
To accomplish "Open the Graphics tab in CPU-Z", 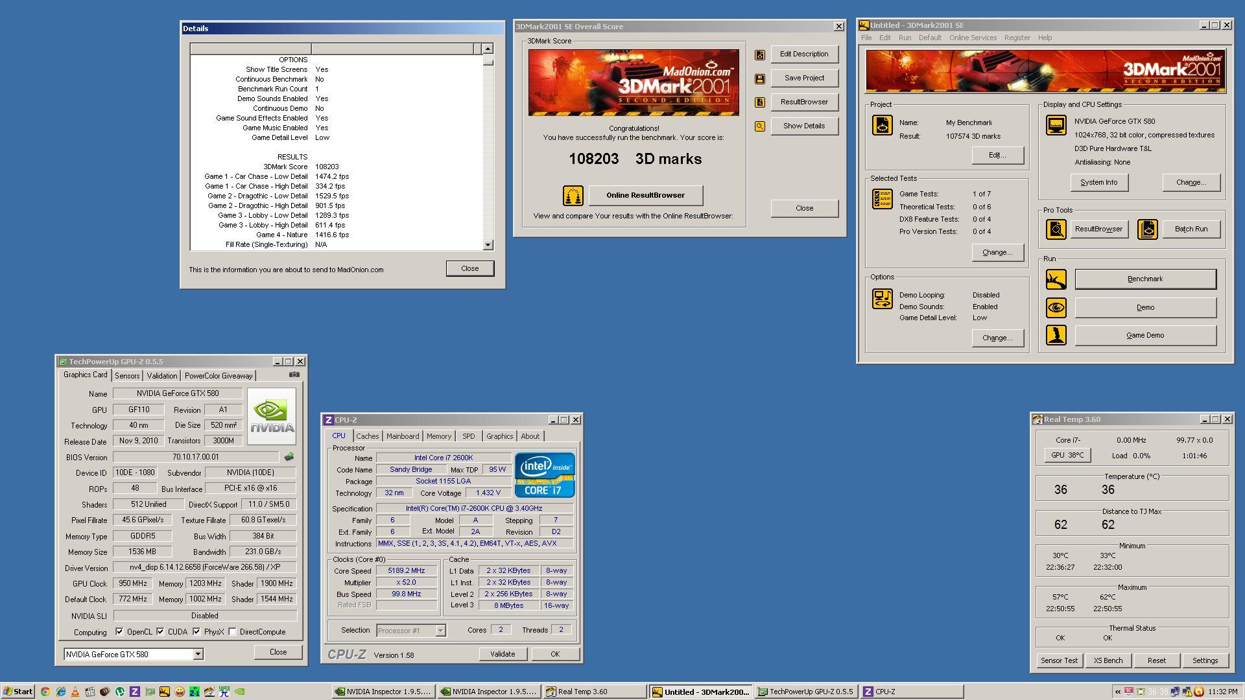I will click(x=499, y=436).
